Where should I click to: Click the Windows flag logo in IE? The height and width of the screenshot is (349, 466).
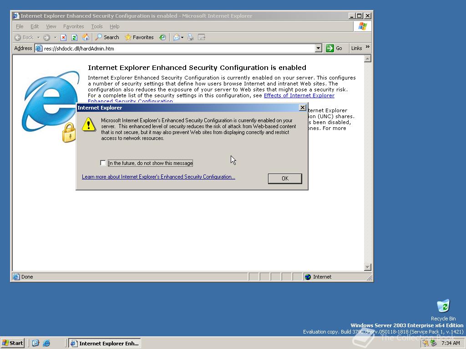[x=362, y=26]
